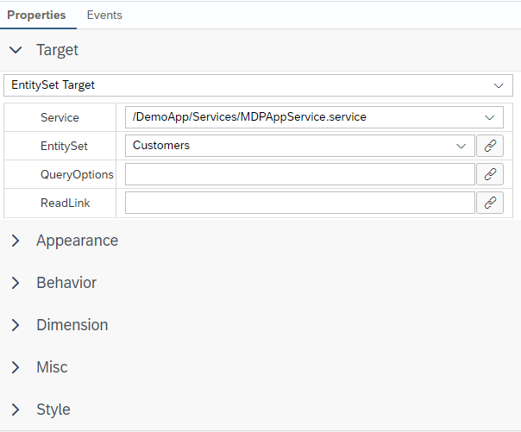This screenshot has height=432, width=521.
Task: Click the Service property label
Action: (x=60, y=117)
